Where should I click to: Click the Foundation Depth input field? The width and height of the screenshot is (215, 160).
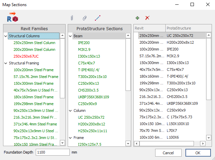point(52,153)
